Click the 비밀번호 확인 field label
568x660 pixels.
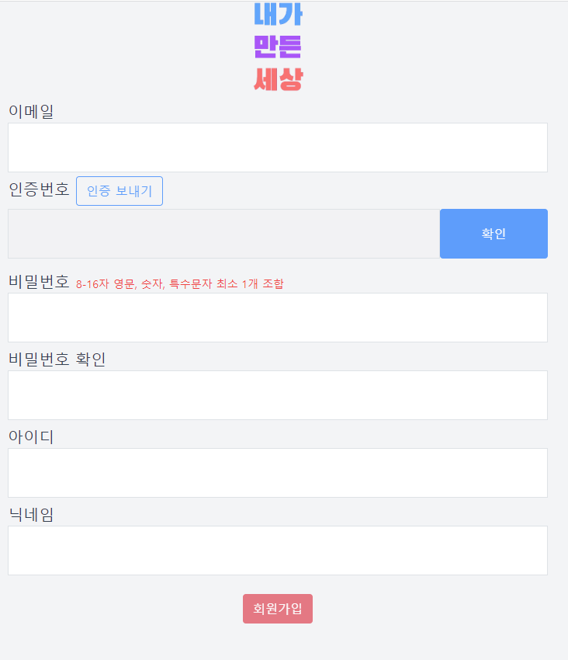pyautogui.click(x=56, y=359)
